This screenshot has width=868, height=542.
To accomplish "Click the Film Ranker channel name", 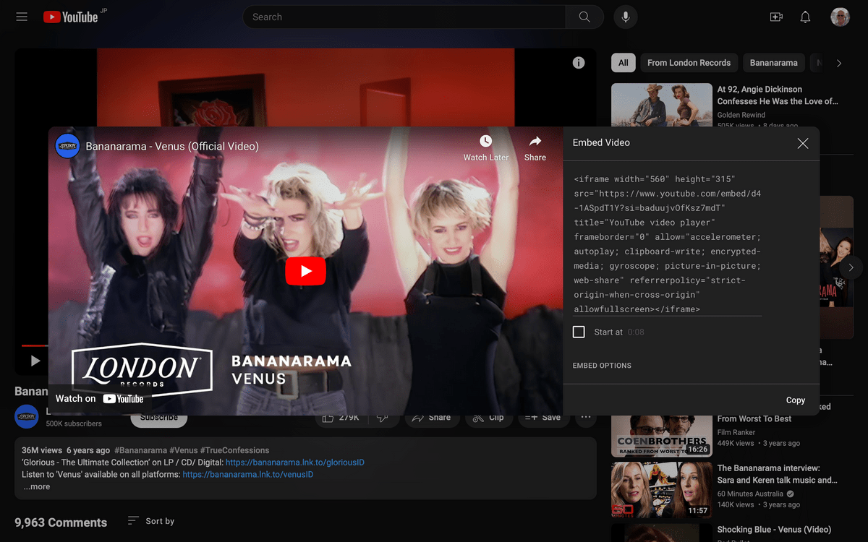I will pos(737,431).
